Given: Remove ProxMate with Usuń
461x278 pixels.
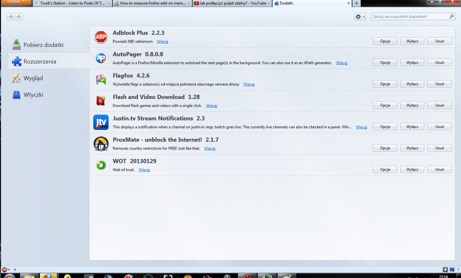Looking at the screenshot, I should pos(440,148).
